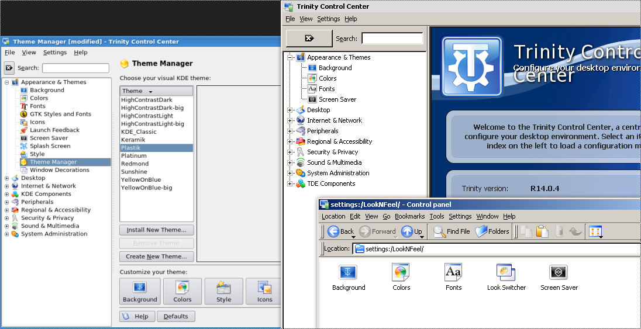Click the Colors icon in Theme Manager tree
The width and height of the screenshot is (641, 329).
[x=24, y=98]
